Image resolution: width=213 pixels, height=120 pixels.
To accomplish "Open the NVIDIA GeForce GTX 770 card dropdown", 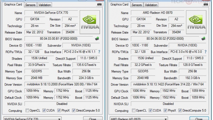I will 32,118.
